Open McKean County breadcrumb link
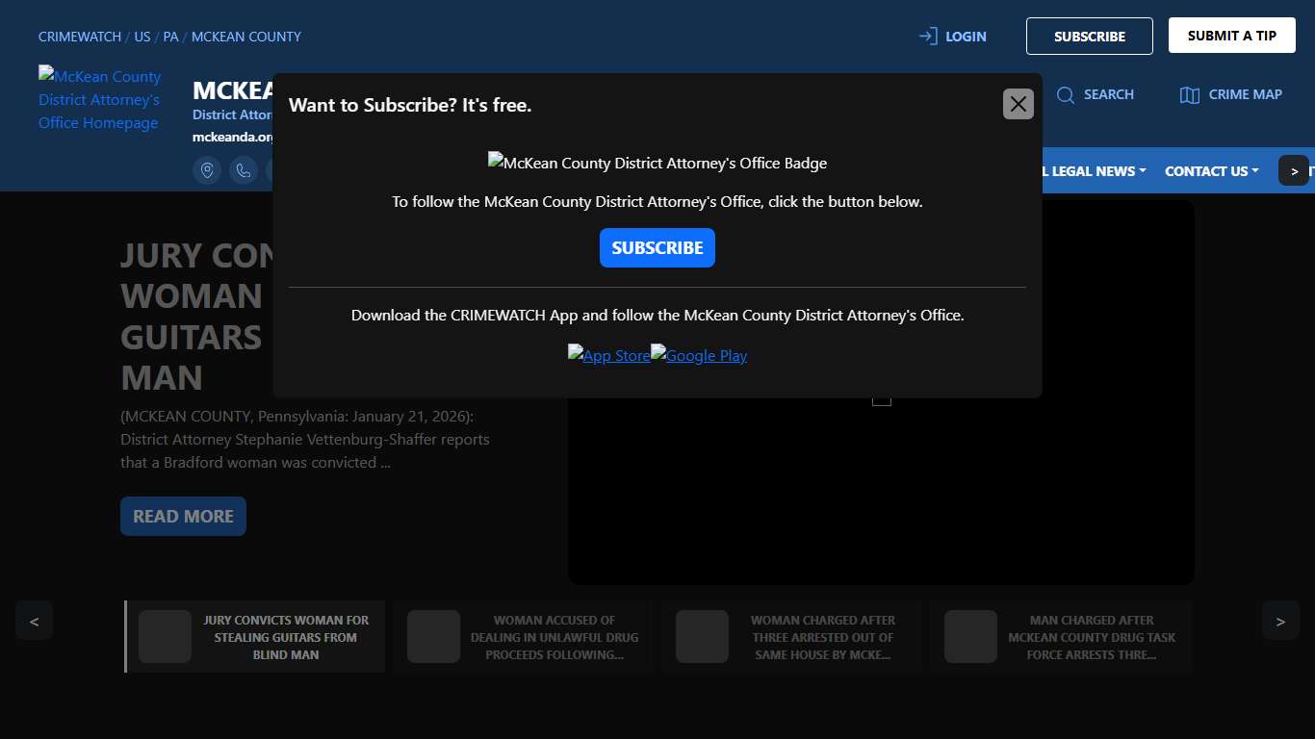The image size is (1315, 739). pyautogui.click(x=246, y=37)
